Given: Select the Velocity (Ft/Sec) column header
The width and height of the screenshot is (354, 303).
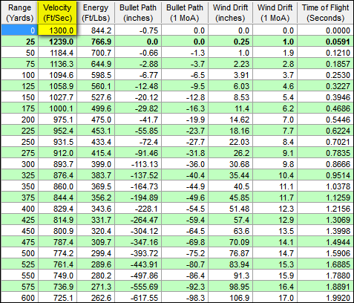Looking at the screenshot, I should click(x=57, y=13).
